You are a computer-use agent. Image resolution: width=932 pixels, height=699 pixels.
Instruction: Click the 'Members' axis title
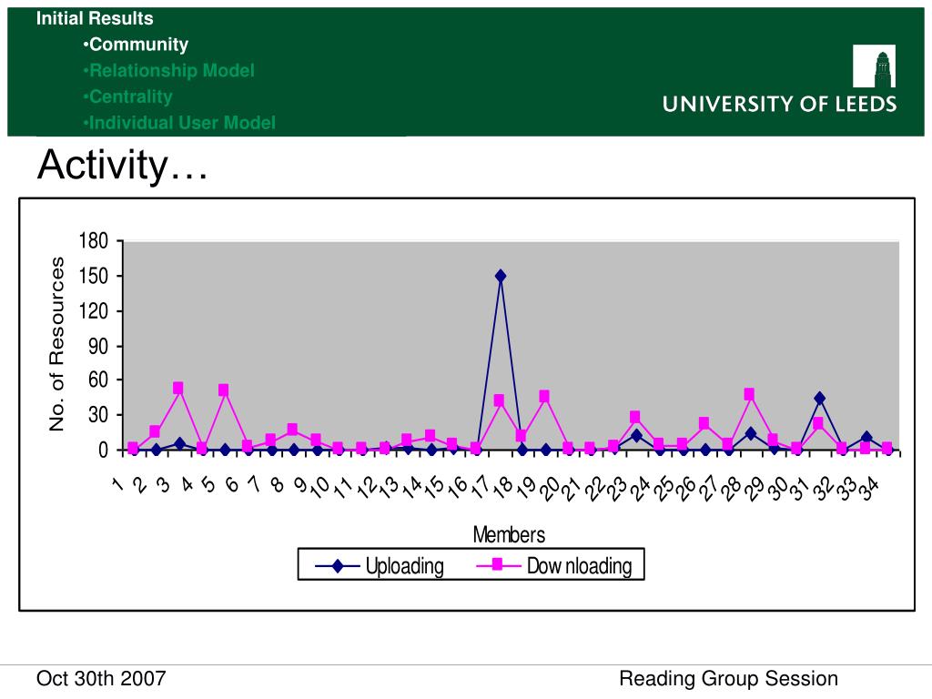point(509,534)
